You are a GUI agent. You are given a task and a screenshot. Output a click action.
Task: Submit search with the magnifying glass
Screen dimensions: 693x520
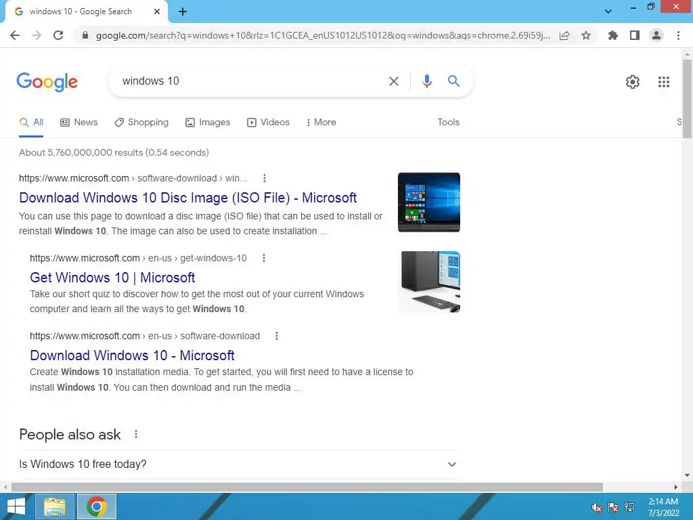[x=453, y=81]
